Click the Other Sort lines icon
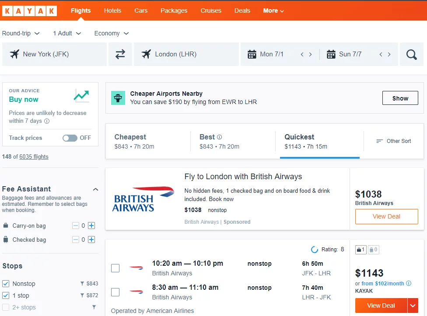427x316 pixels. pyautogui.click(x=379, y=141)
